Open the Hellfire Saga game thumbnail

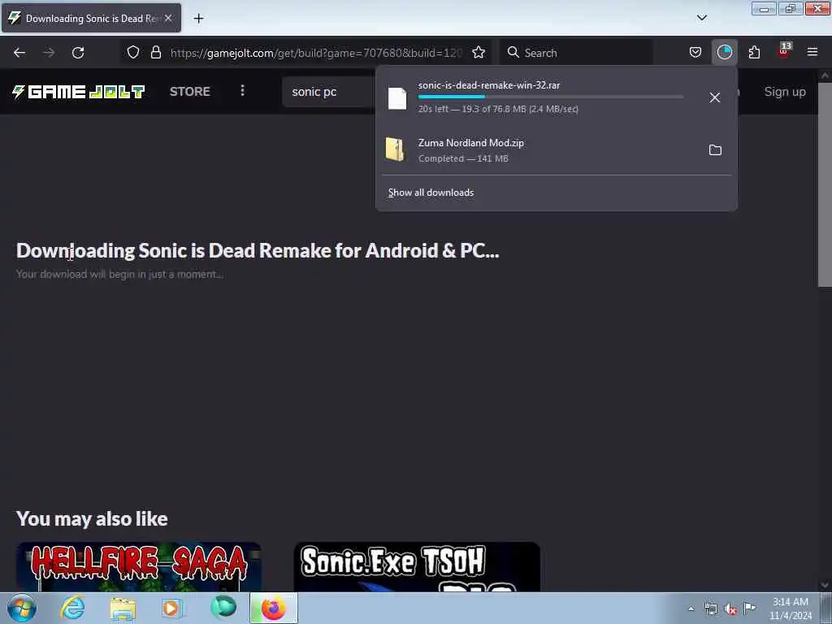[138, 566]
